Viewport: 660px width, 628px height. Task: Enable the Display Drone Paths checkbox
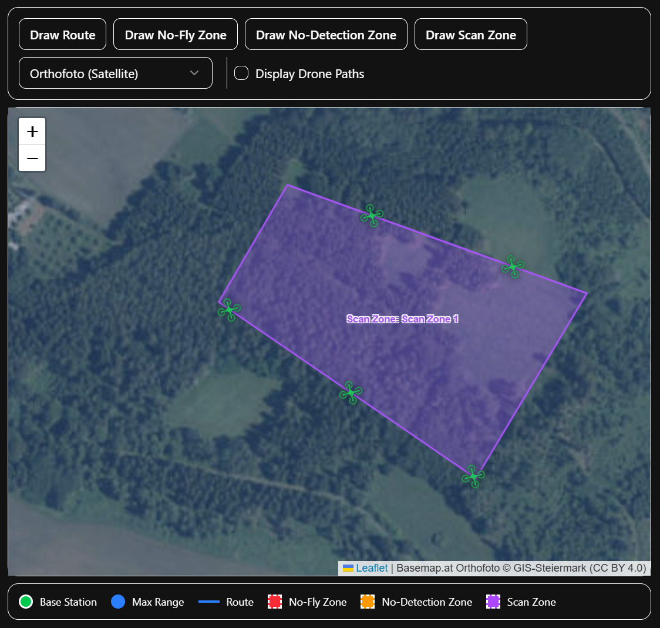click(x=241, y=73)
